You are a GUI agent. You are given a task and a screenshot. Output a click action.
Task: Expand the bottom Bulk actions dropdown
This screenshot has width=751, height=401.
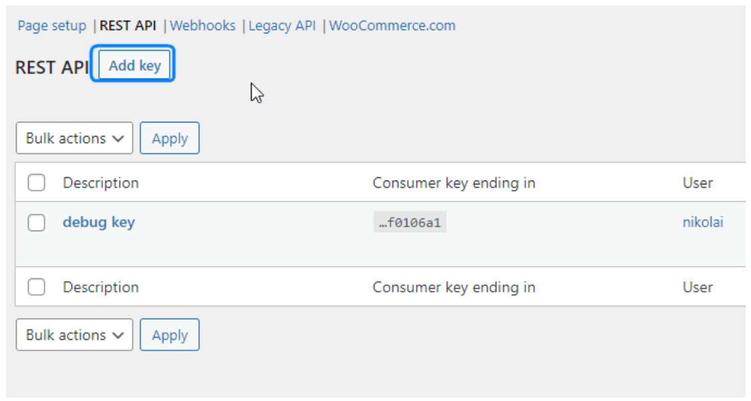(x=74, y=335)
